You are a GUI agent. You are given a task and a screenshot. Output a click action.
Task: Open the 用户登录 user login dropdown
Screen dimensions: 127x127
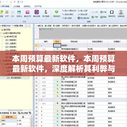(x=46, y=19)
